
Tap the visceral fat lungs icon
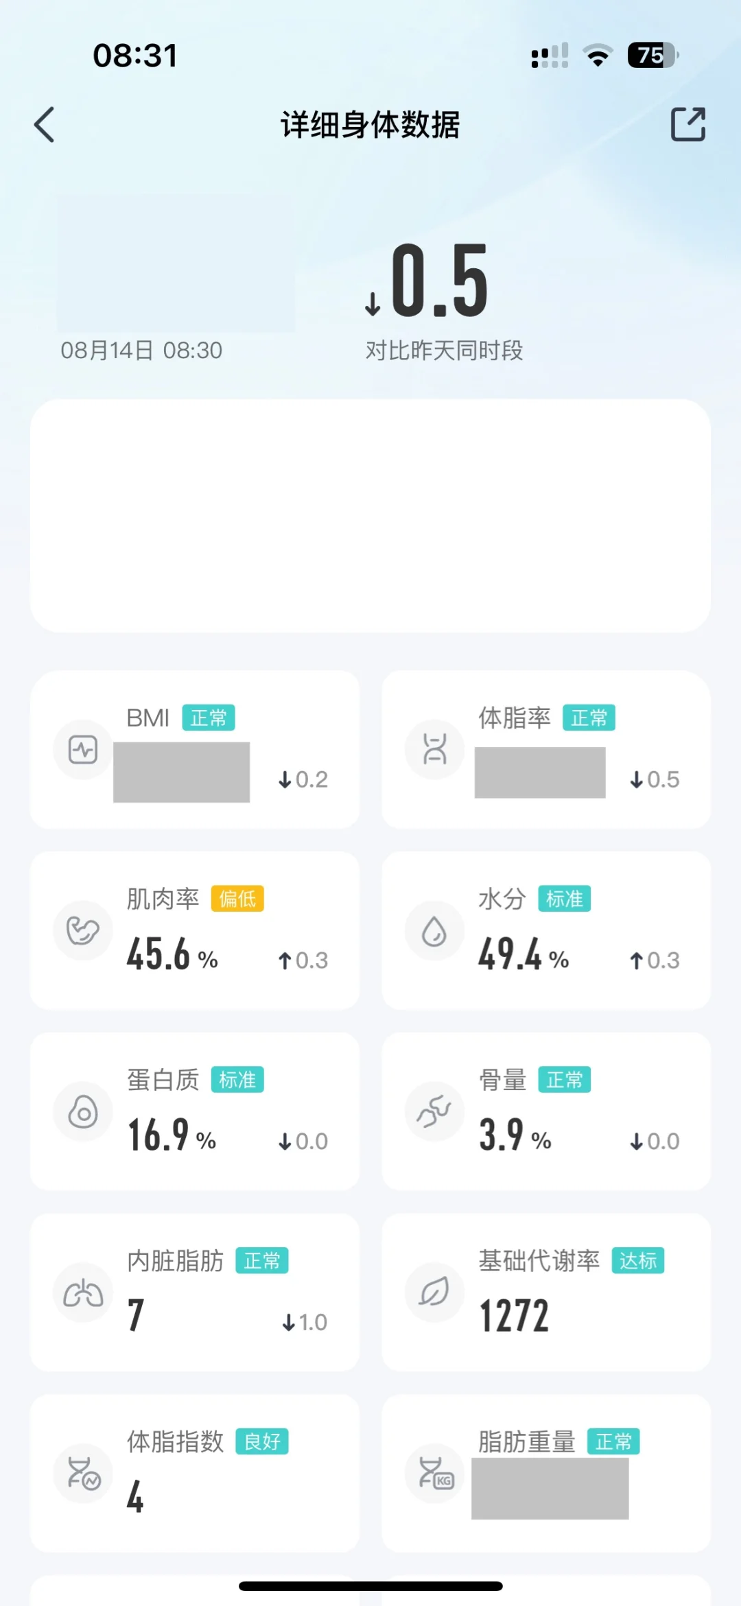[83, 1293]
